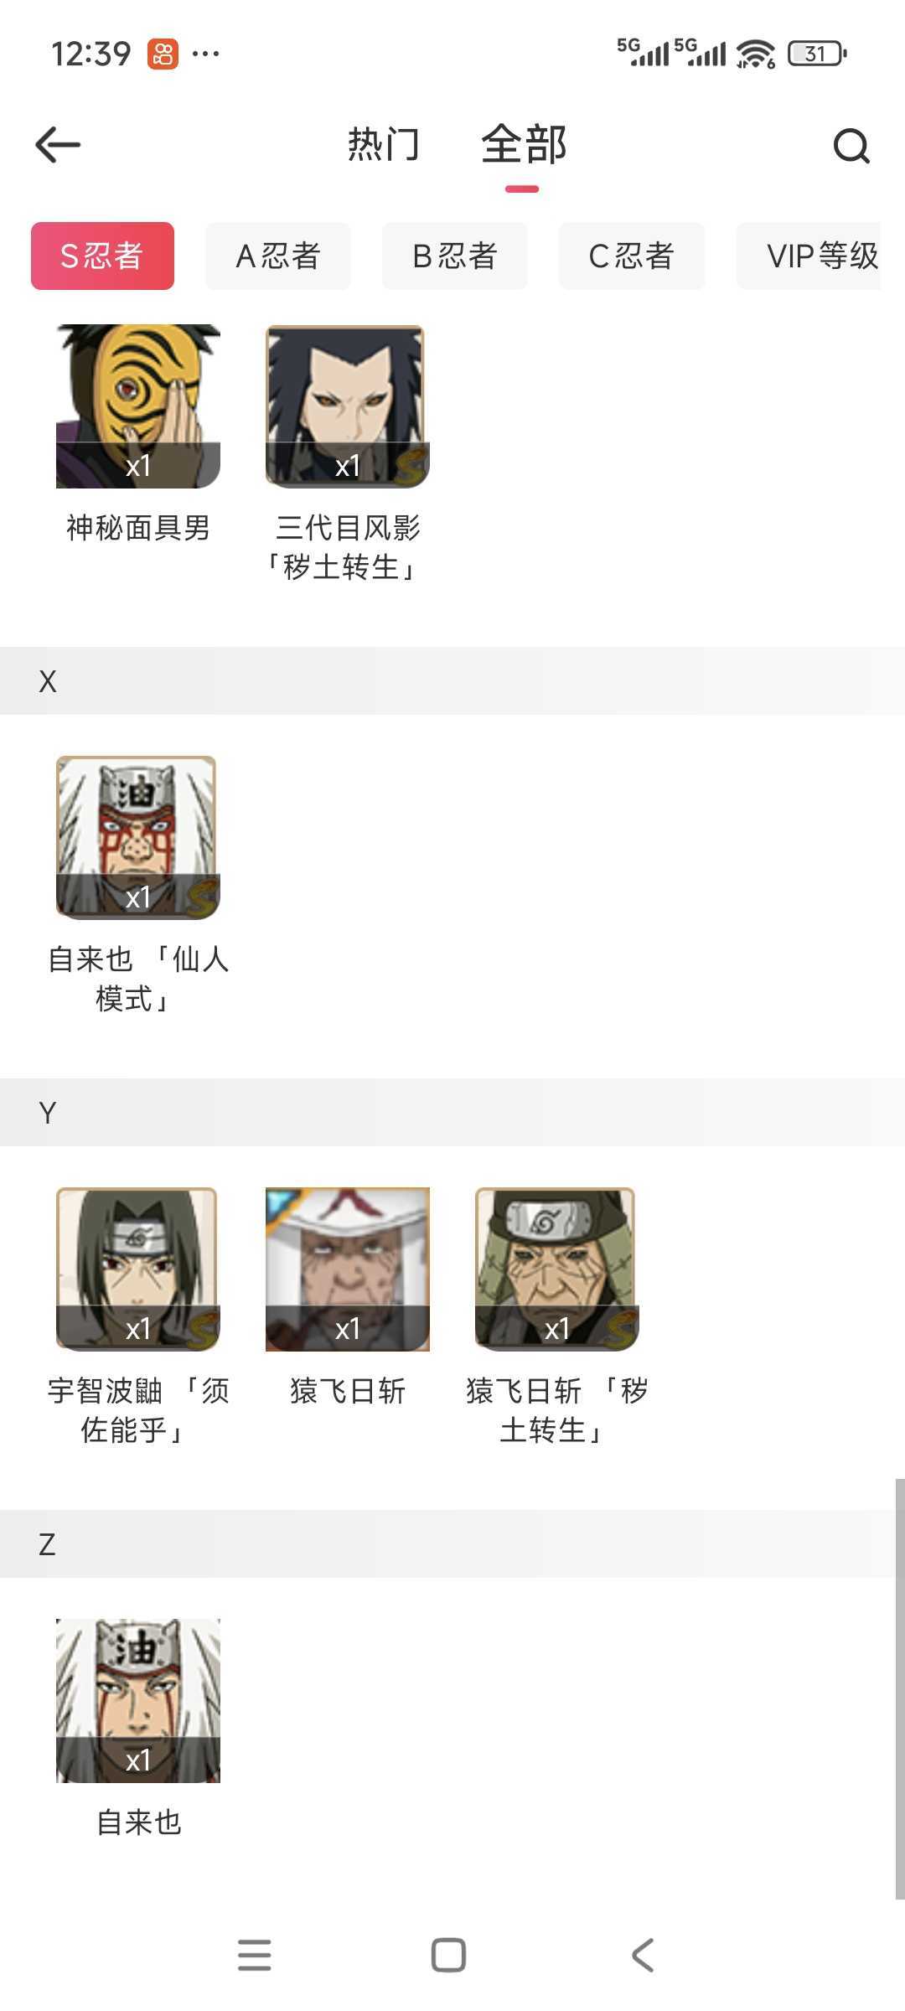
Task: Select 猿飞日斩 avatar with hat
Action: tap(348, 1269)
